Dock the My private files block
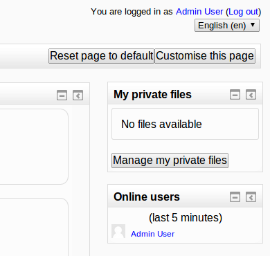The height and width of the screenshot is (256, 270). pyautogui.click(x=251, y=95)
